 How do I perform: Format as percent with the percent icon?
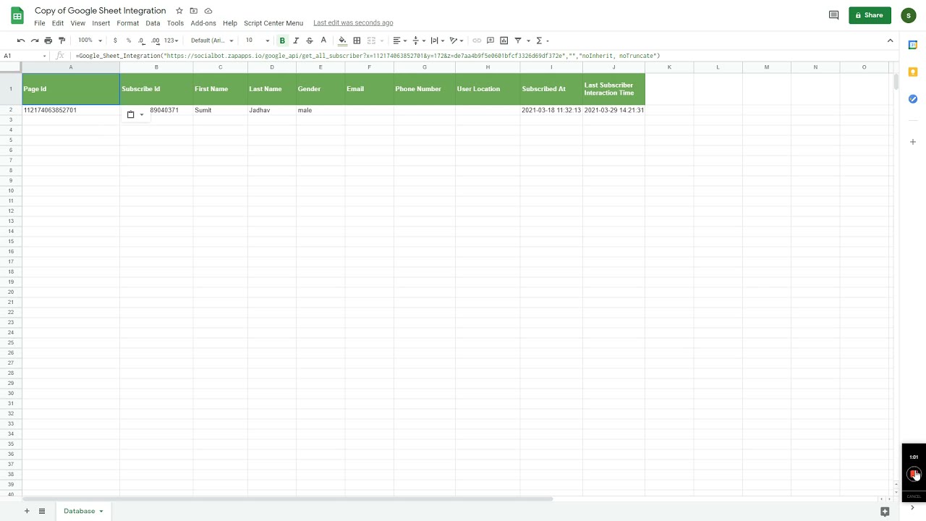(129, 41)
